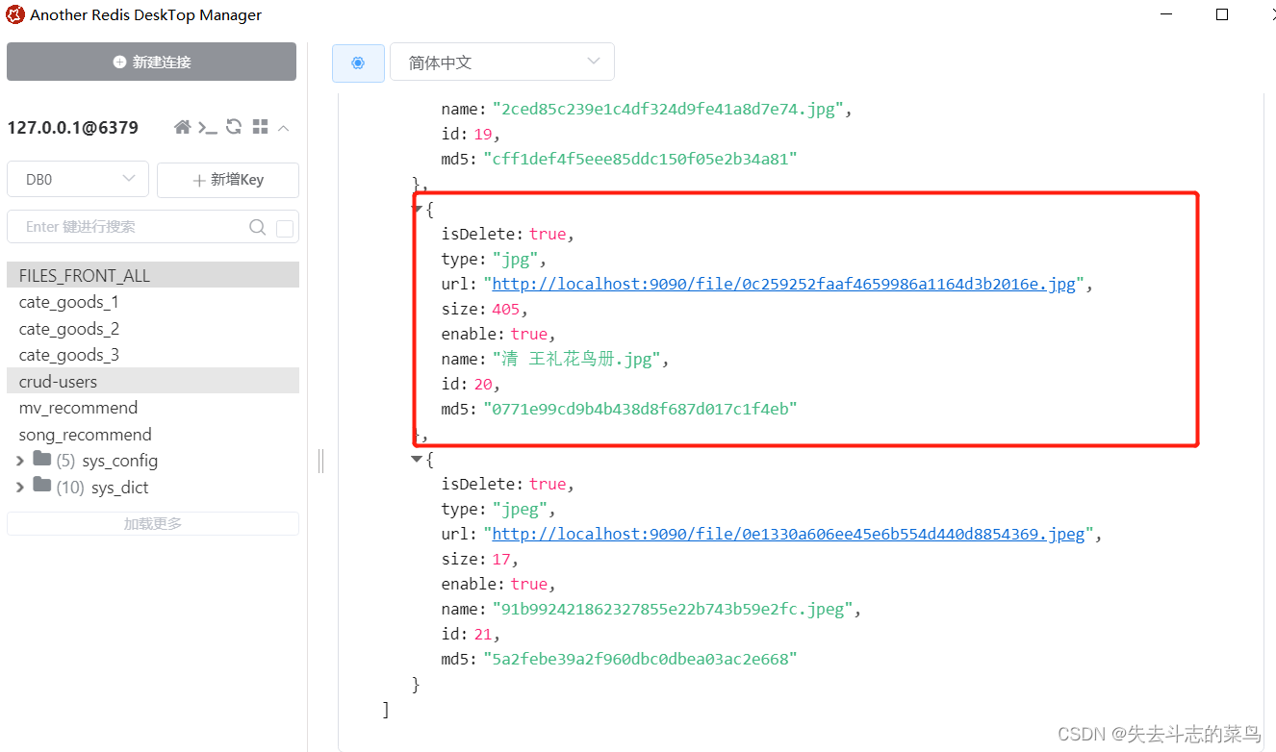Open the 0e1330a606ee...jpeg URL link
The image size is (1276, 752).
(788, 534)
